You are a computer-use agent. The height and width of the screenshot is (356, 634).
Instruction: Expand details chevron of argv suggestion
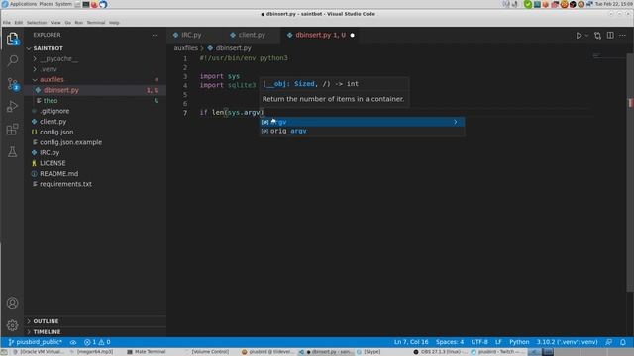pyautogui.click(x=456, y=122)
